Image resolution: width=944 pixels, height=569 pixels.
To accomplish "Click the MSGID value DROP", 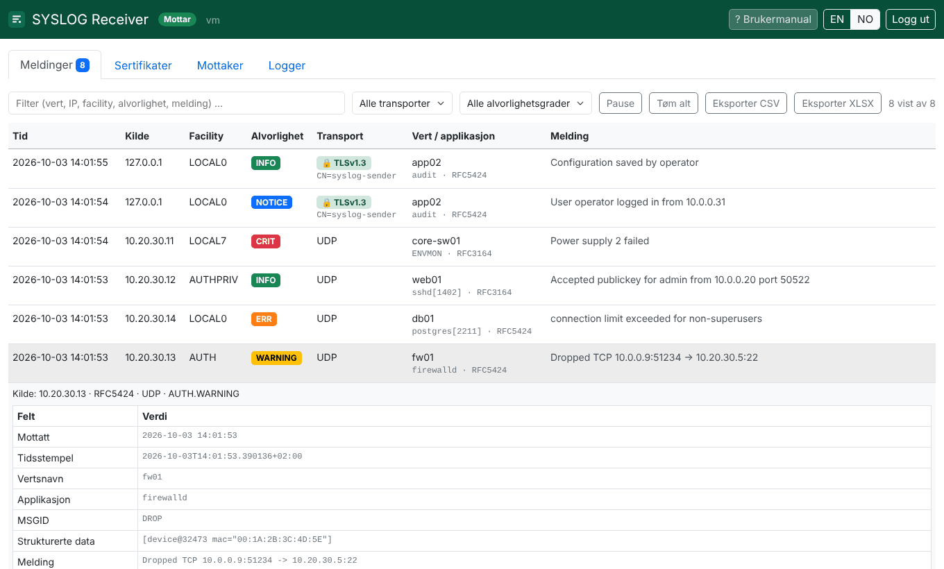I will pyautogui.click(x=152, y=518).
